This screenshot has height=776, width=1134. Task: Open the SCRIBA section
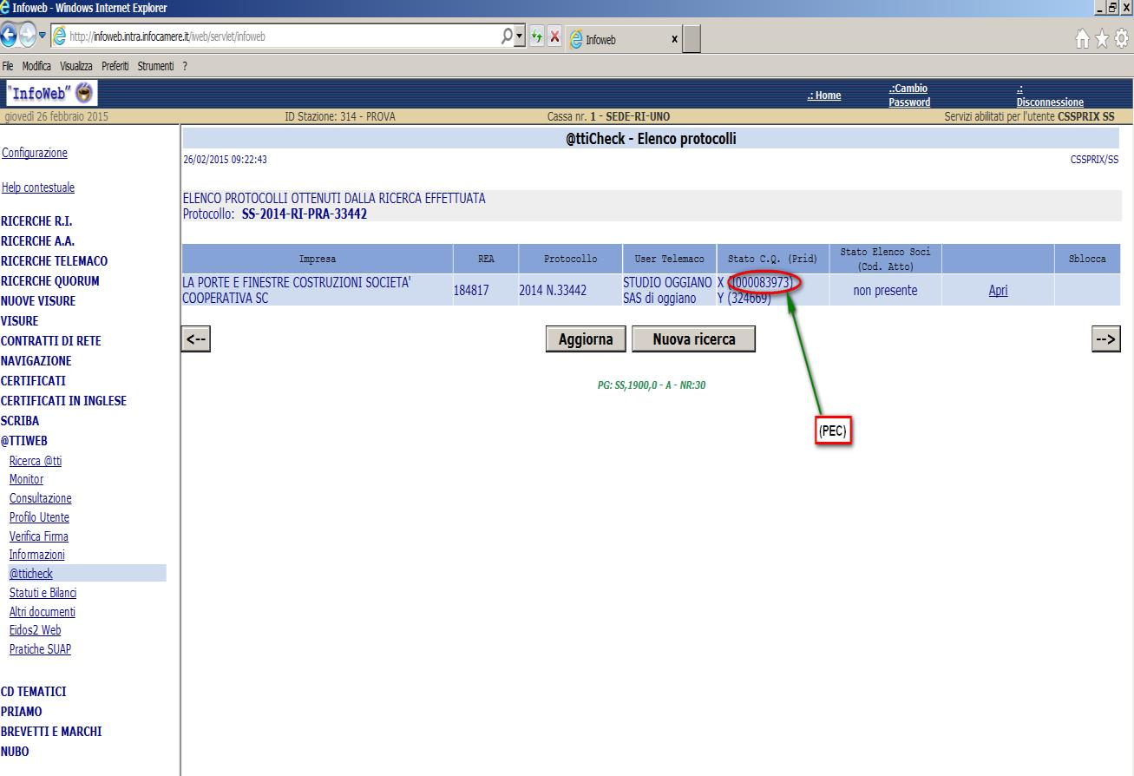[x=20, y=421]
